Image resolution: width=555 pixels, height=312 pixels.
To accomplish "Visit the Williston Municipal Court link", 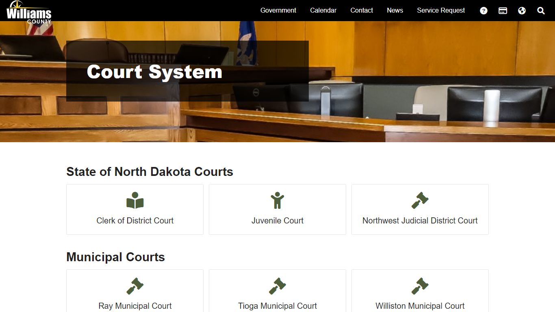I will (x=420, y=306).
